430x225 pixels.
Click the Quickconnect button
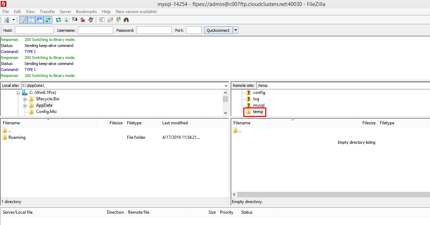[x=218, y=30]
